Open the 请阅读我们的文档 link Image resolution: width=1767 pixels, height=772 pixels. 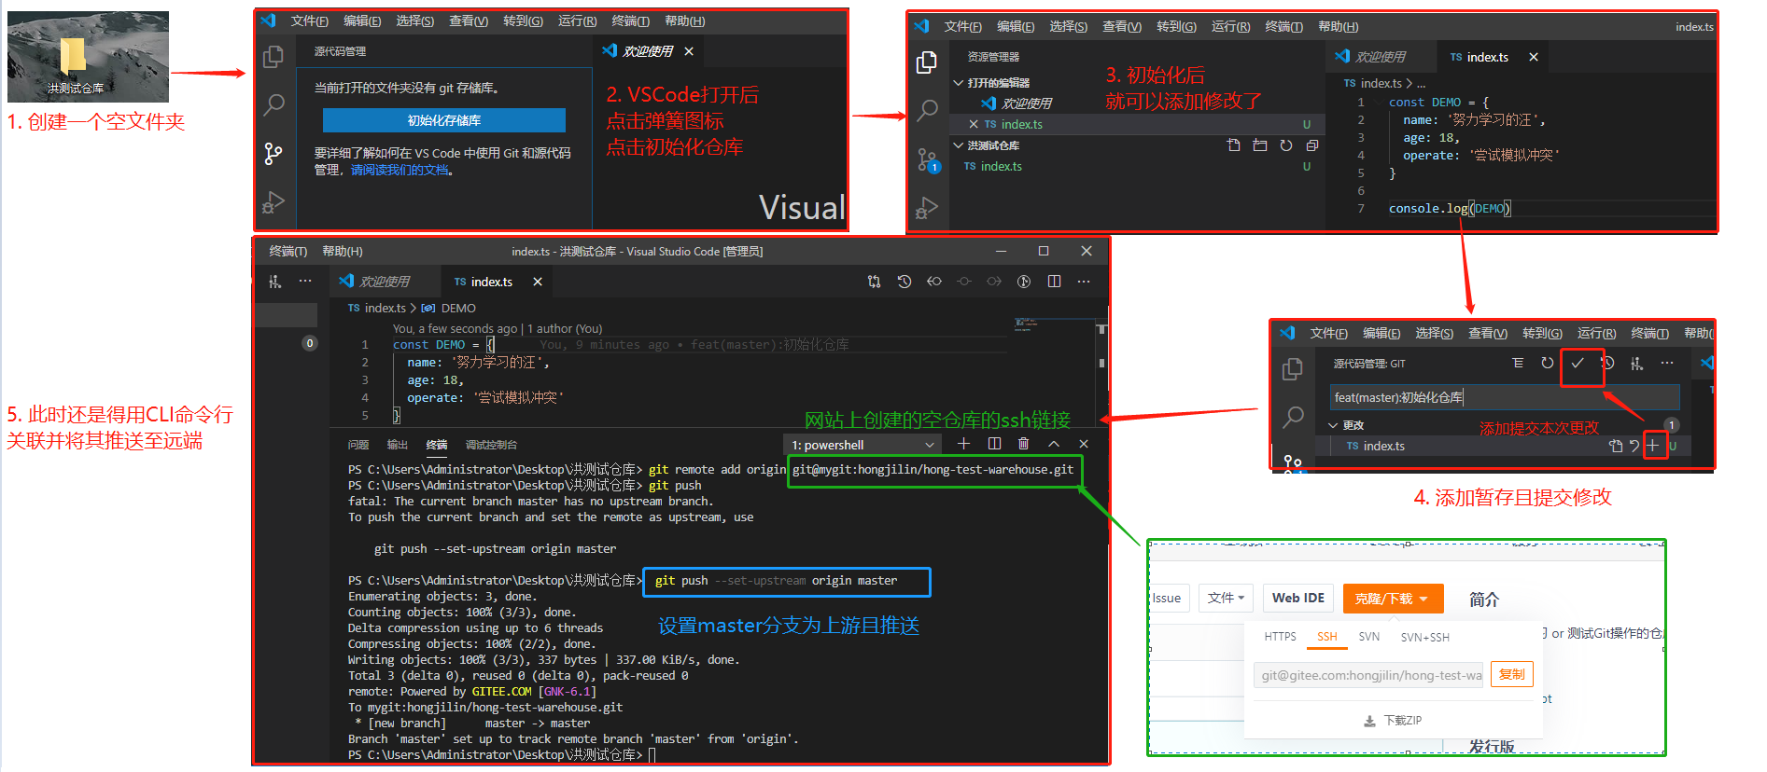click(400, 170)
